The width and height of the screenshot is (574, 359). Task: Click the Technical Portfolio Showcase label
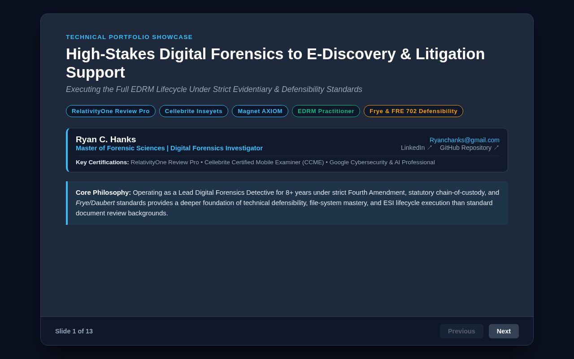[x=129, y=37]
